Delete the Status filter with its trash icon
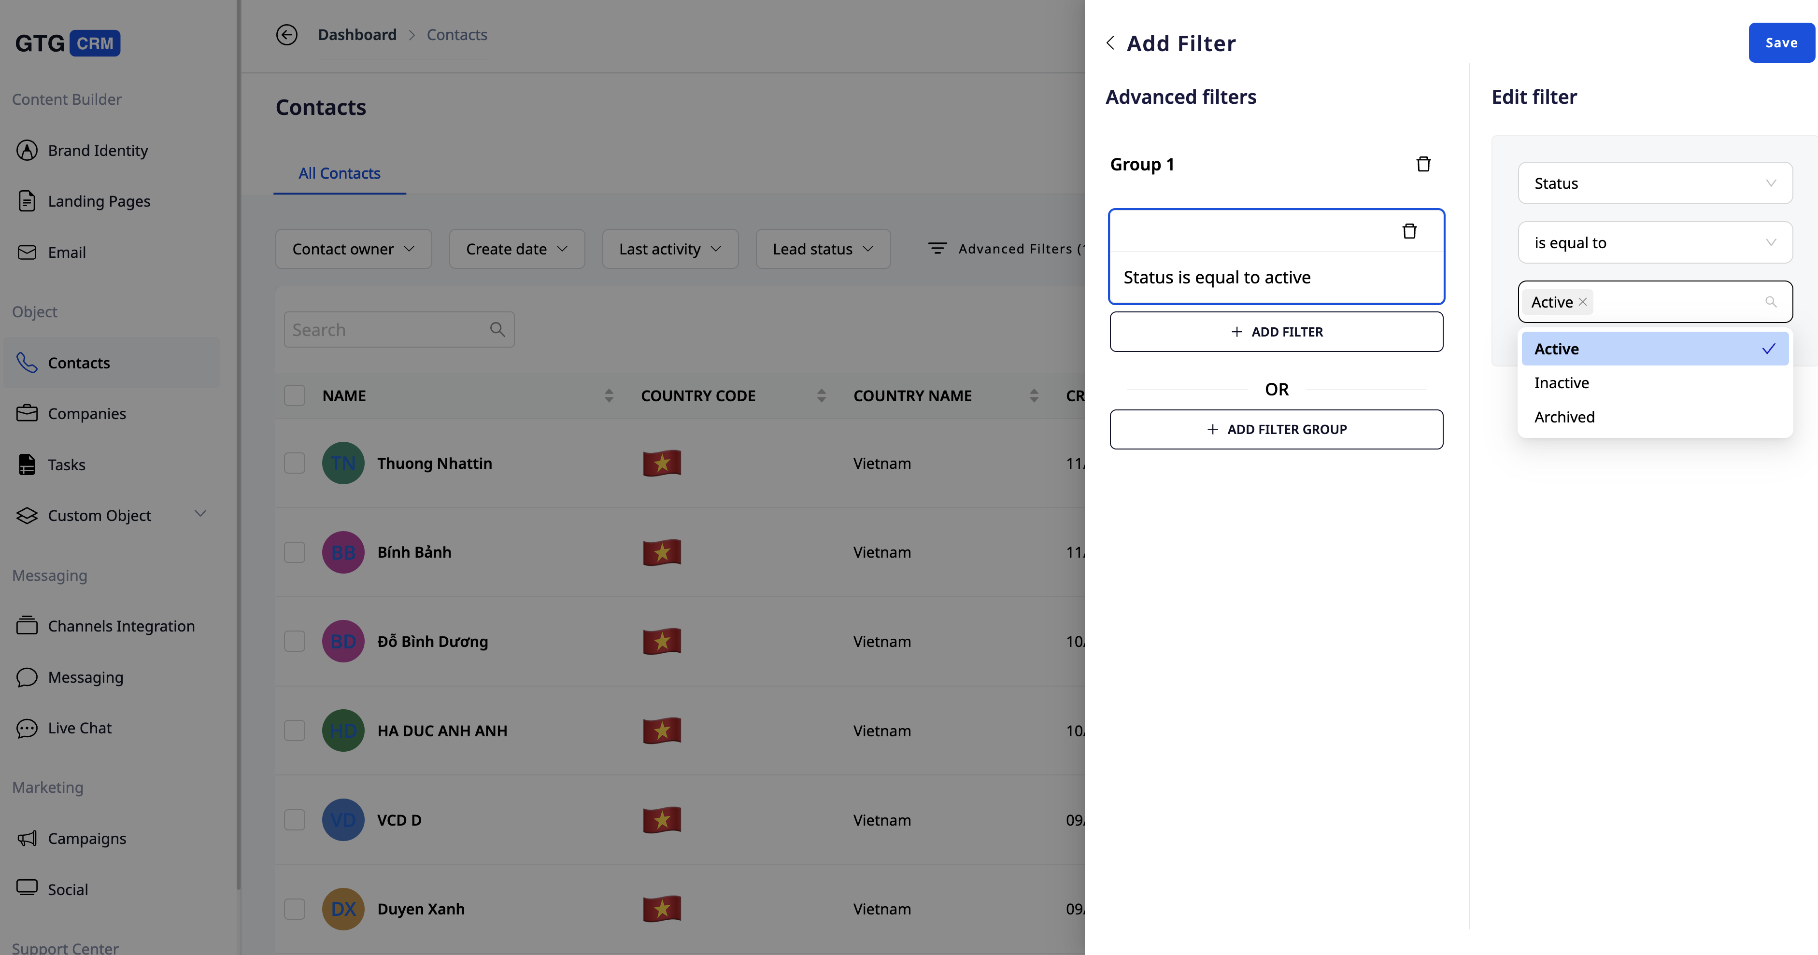 pyautogui.click(x=1409, y=231)
